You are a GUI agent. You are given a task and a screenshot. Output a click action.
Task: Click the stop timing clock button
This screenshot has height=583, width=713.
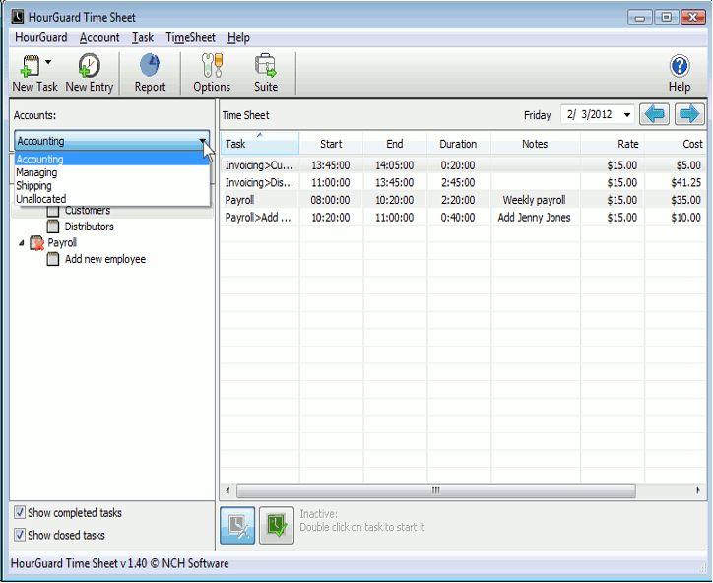[x=237, y=526]
